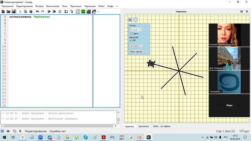The height and width of the screenshot is (141, 251).
Task: Click the copy output status bar icon
Action: coord(15,131)
